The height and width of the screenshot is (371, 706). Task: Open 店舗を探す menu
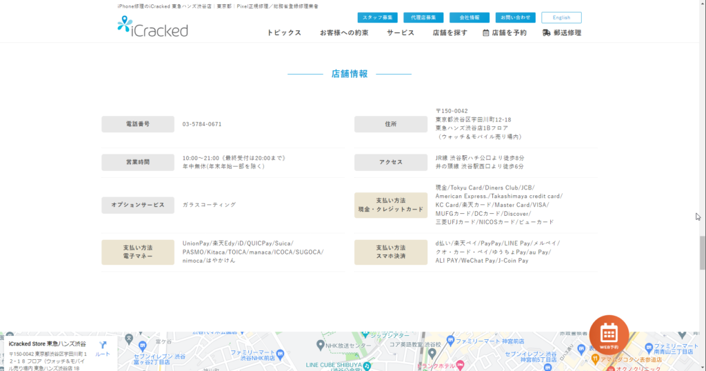450,33
